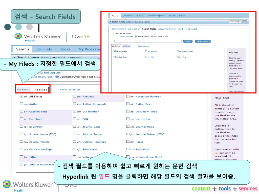
Task: Check the jn: Journal Name checkbox
Action: click(x=128, y=126)
